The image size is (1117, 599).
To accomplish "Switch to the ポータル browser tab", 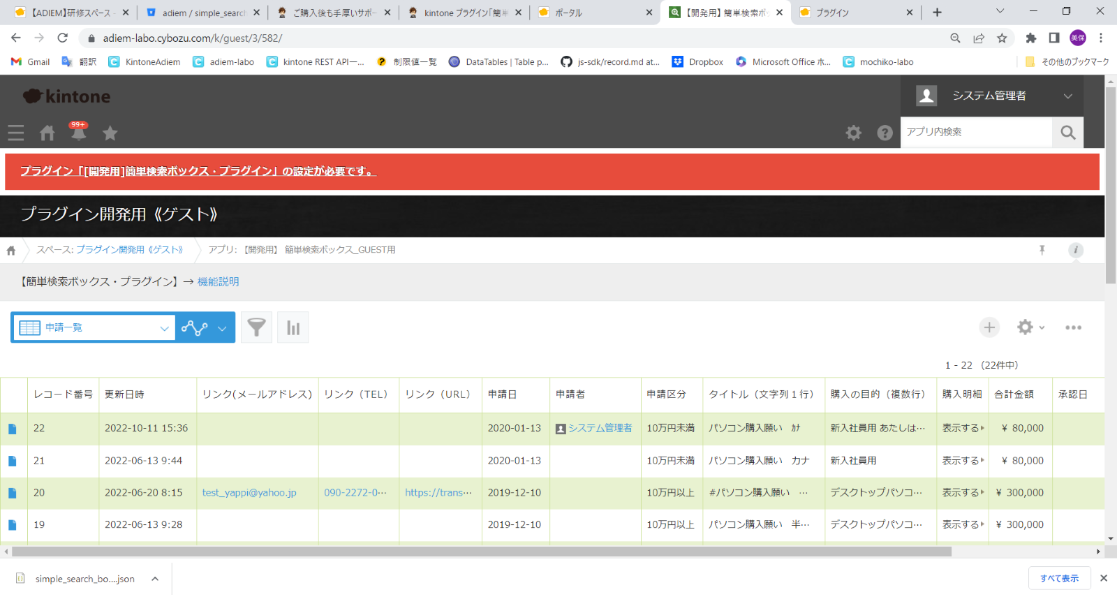I will pos(593,13).
